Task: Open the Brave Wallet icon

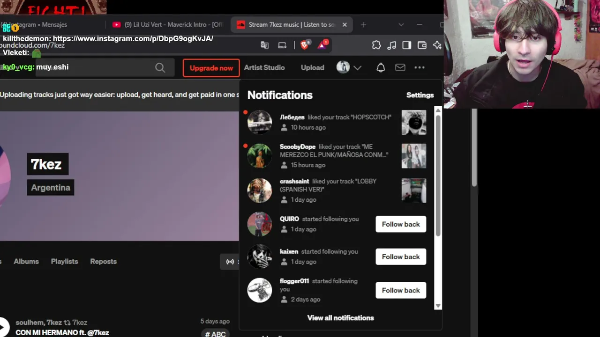Action: 422,45
